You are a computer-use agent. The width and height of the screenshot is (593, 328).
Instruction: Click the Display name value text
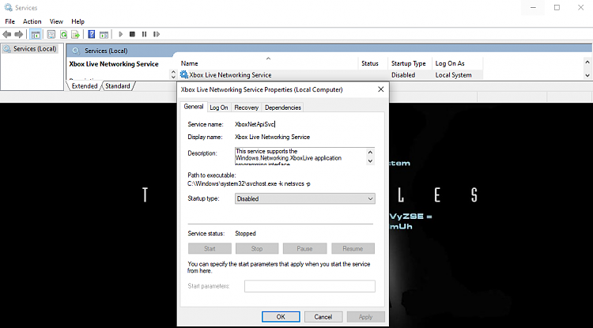point(272,138)
